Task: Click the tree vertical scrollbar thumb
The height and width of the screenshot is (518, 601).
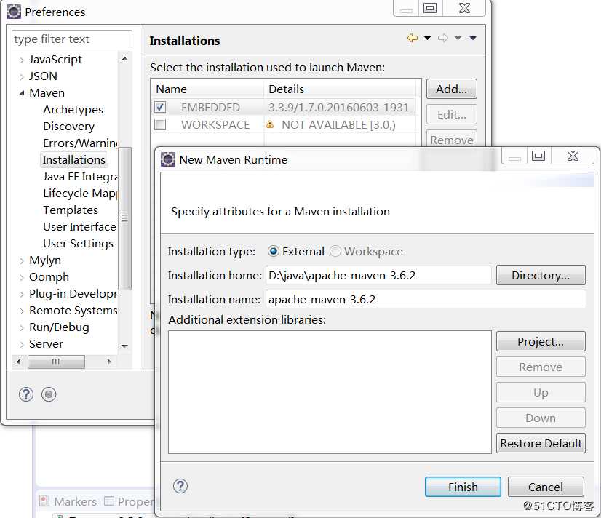Action: (124, 218)
